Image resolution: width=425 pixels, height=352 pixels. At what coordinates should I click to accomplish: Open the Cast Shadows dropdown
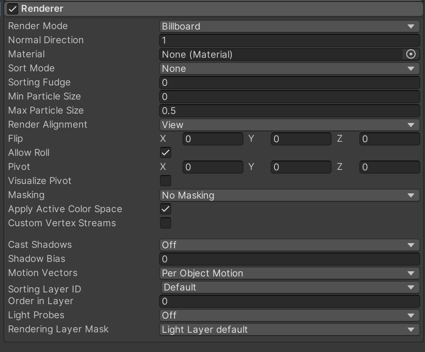(289, 245)
